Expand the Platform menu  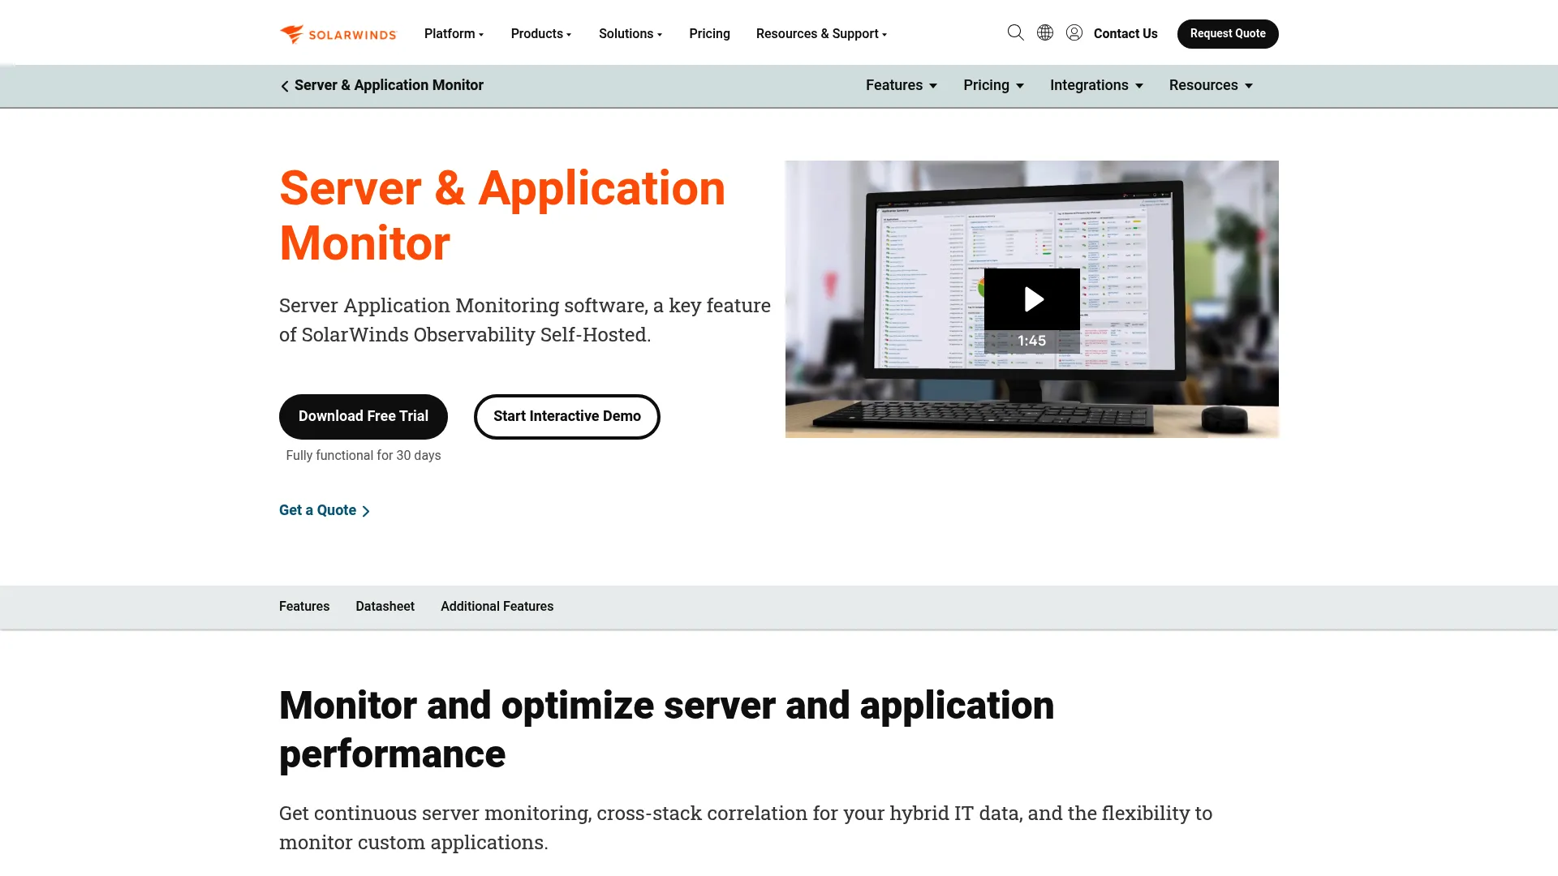pyautogui.click(x=454, y=34)
